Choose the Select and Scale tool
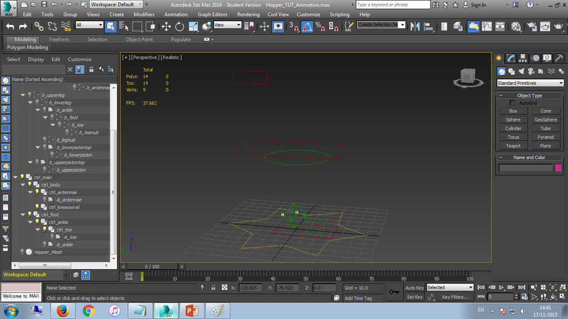 (192, 27)
